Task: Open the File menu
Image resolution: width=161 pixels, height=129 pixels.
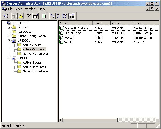Action: (x=10, y=9)
